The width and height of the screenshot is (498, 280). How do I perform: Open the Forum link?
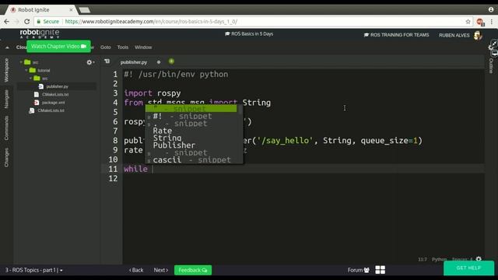coord(358,270)
